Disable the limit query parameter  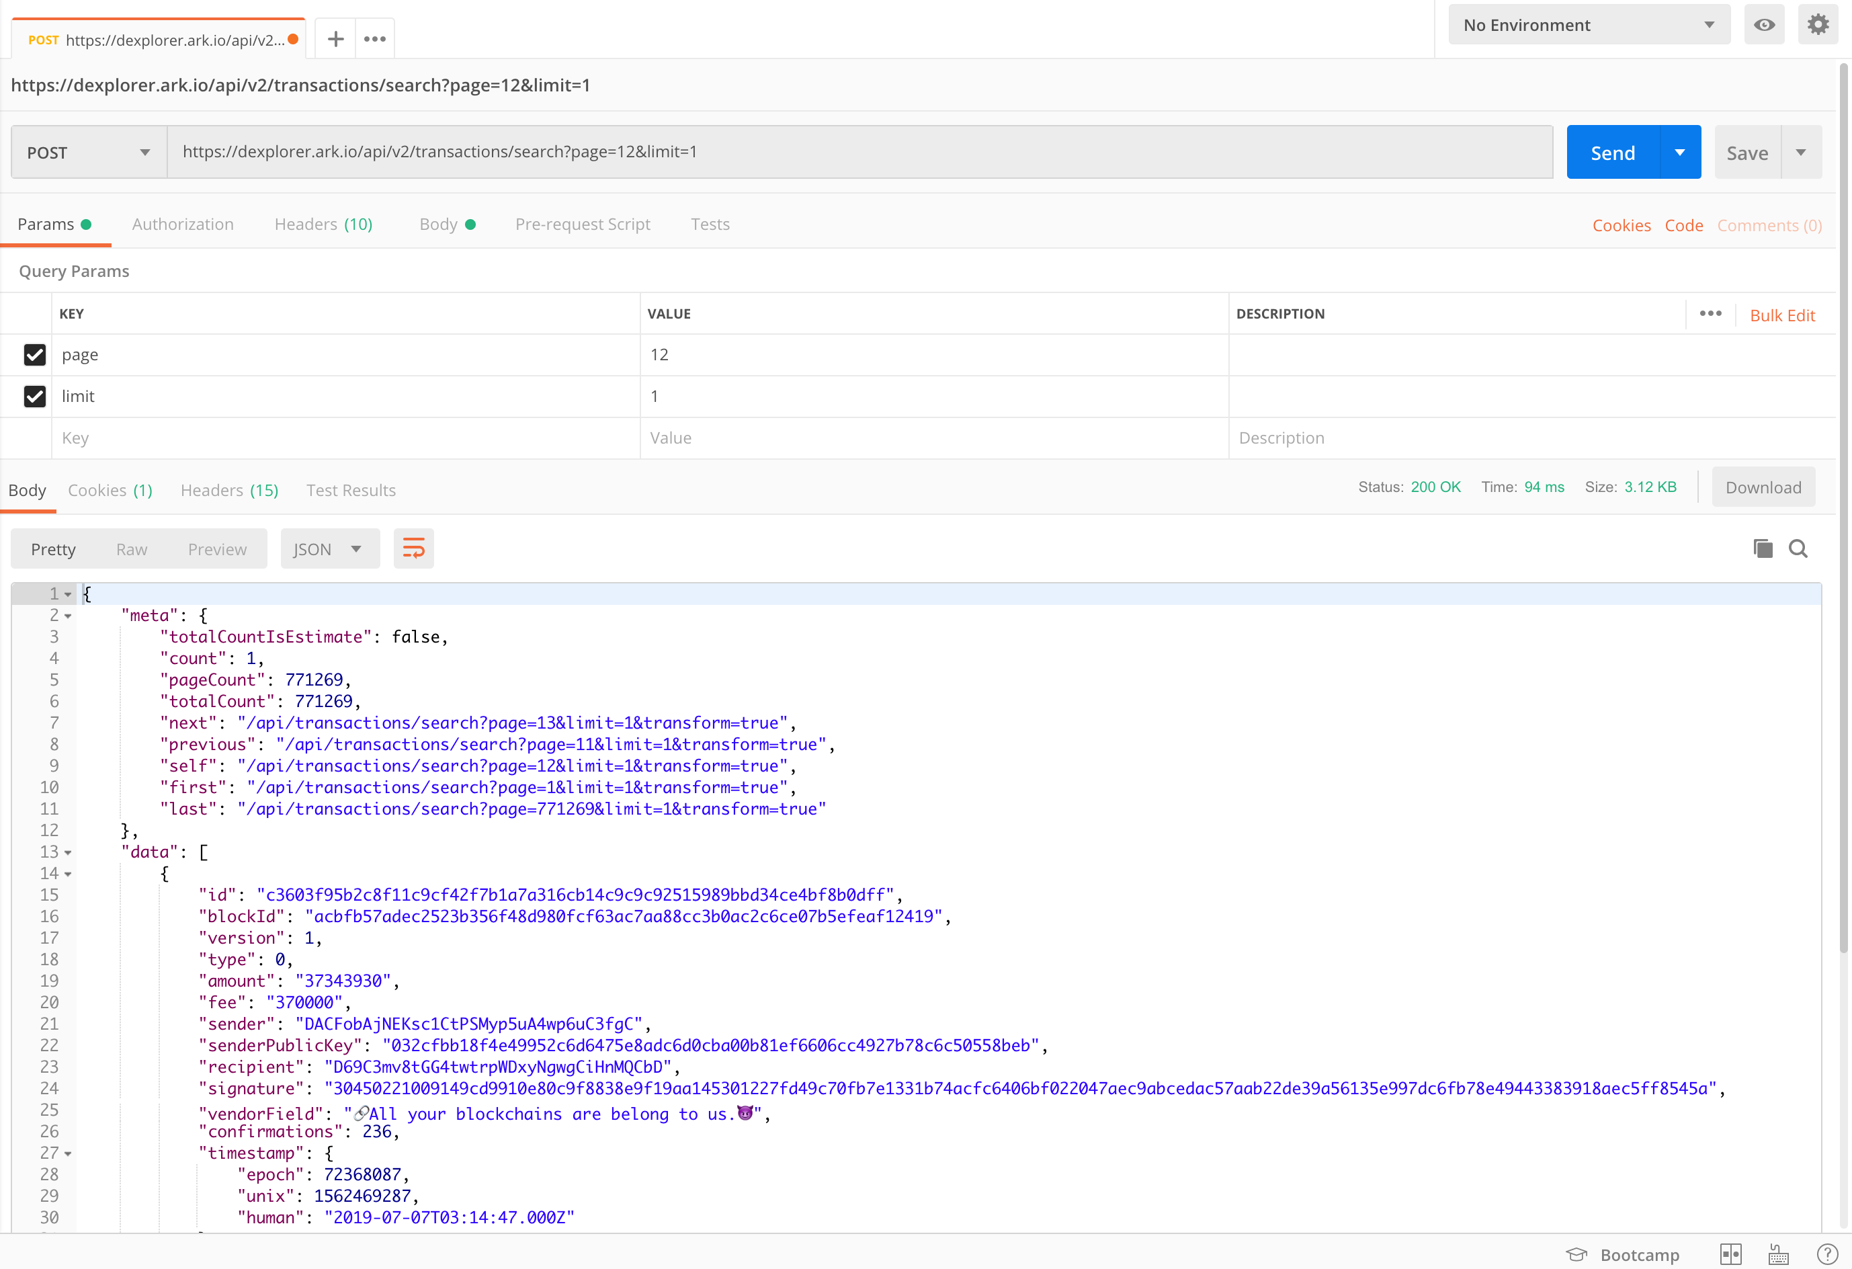(34, 396)
